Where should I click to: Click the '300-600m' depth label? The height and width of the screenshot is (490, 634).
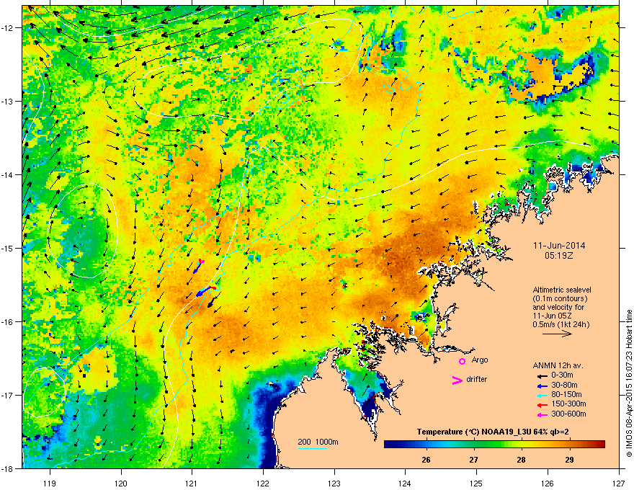568,414
